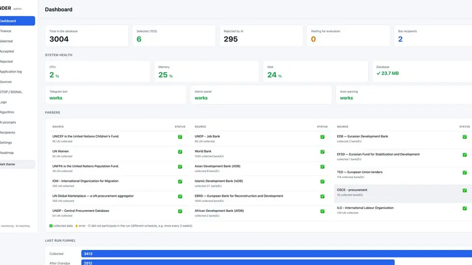Click the Memory usage card
This screenshot has height=265, width=472.
pyautogui.click(x=206, y=72)
